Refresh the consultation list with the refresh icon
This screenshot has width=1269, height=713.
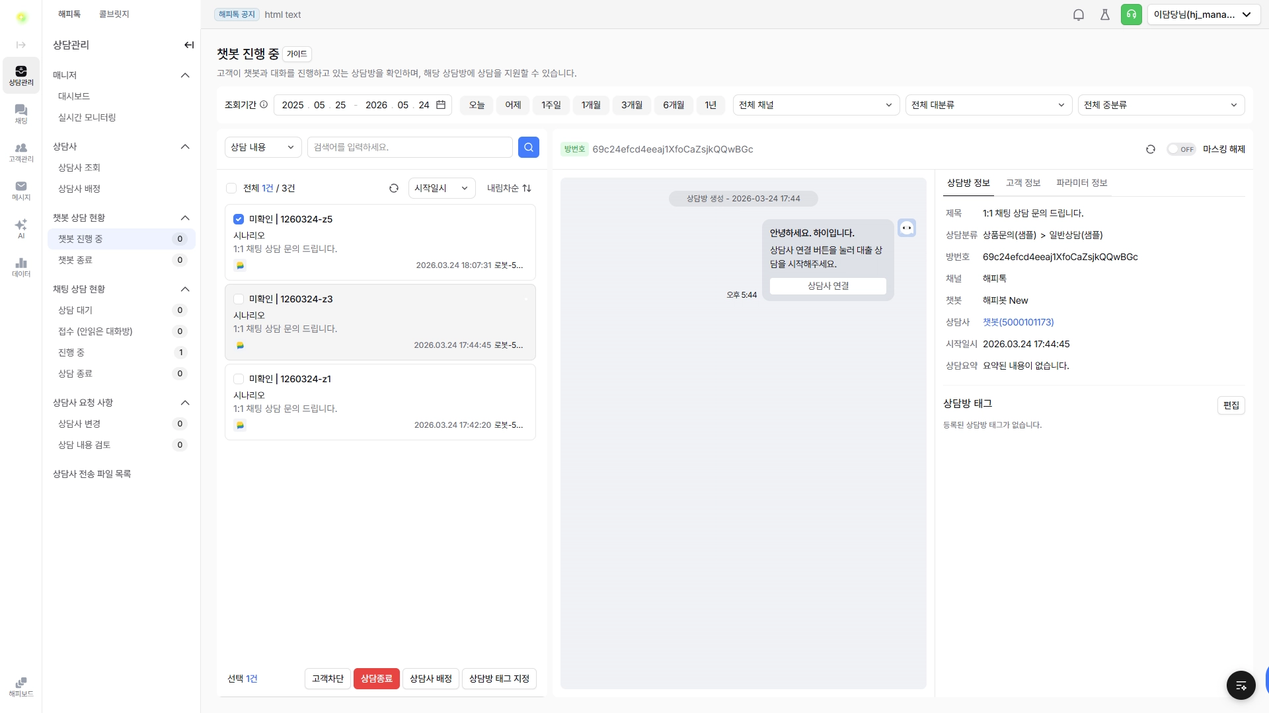[394, 188]
